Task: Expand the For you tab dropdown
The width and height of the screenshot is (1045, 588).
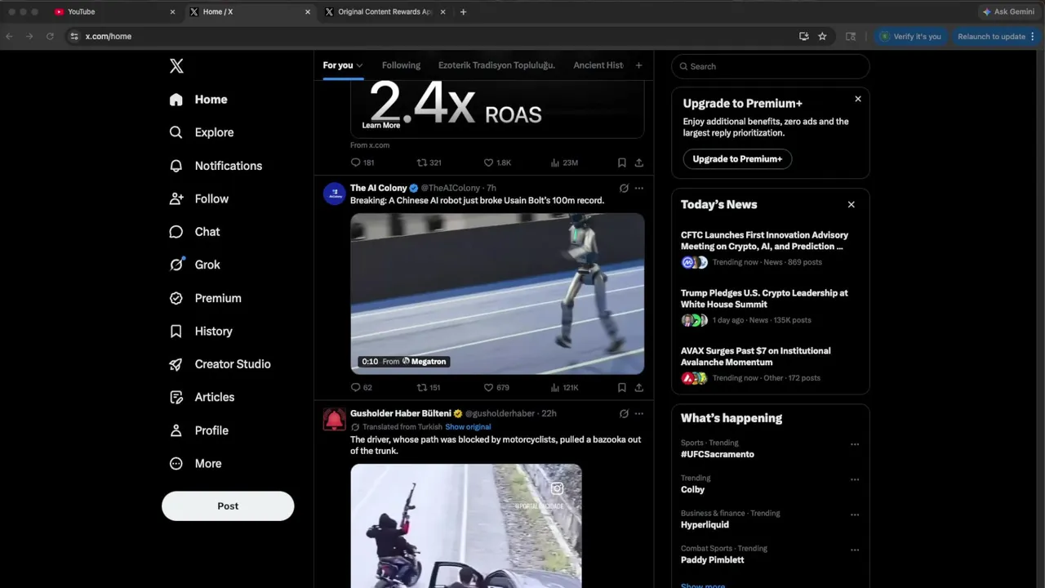Action: point(359,65)
